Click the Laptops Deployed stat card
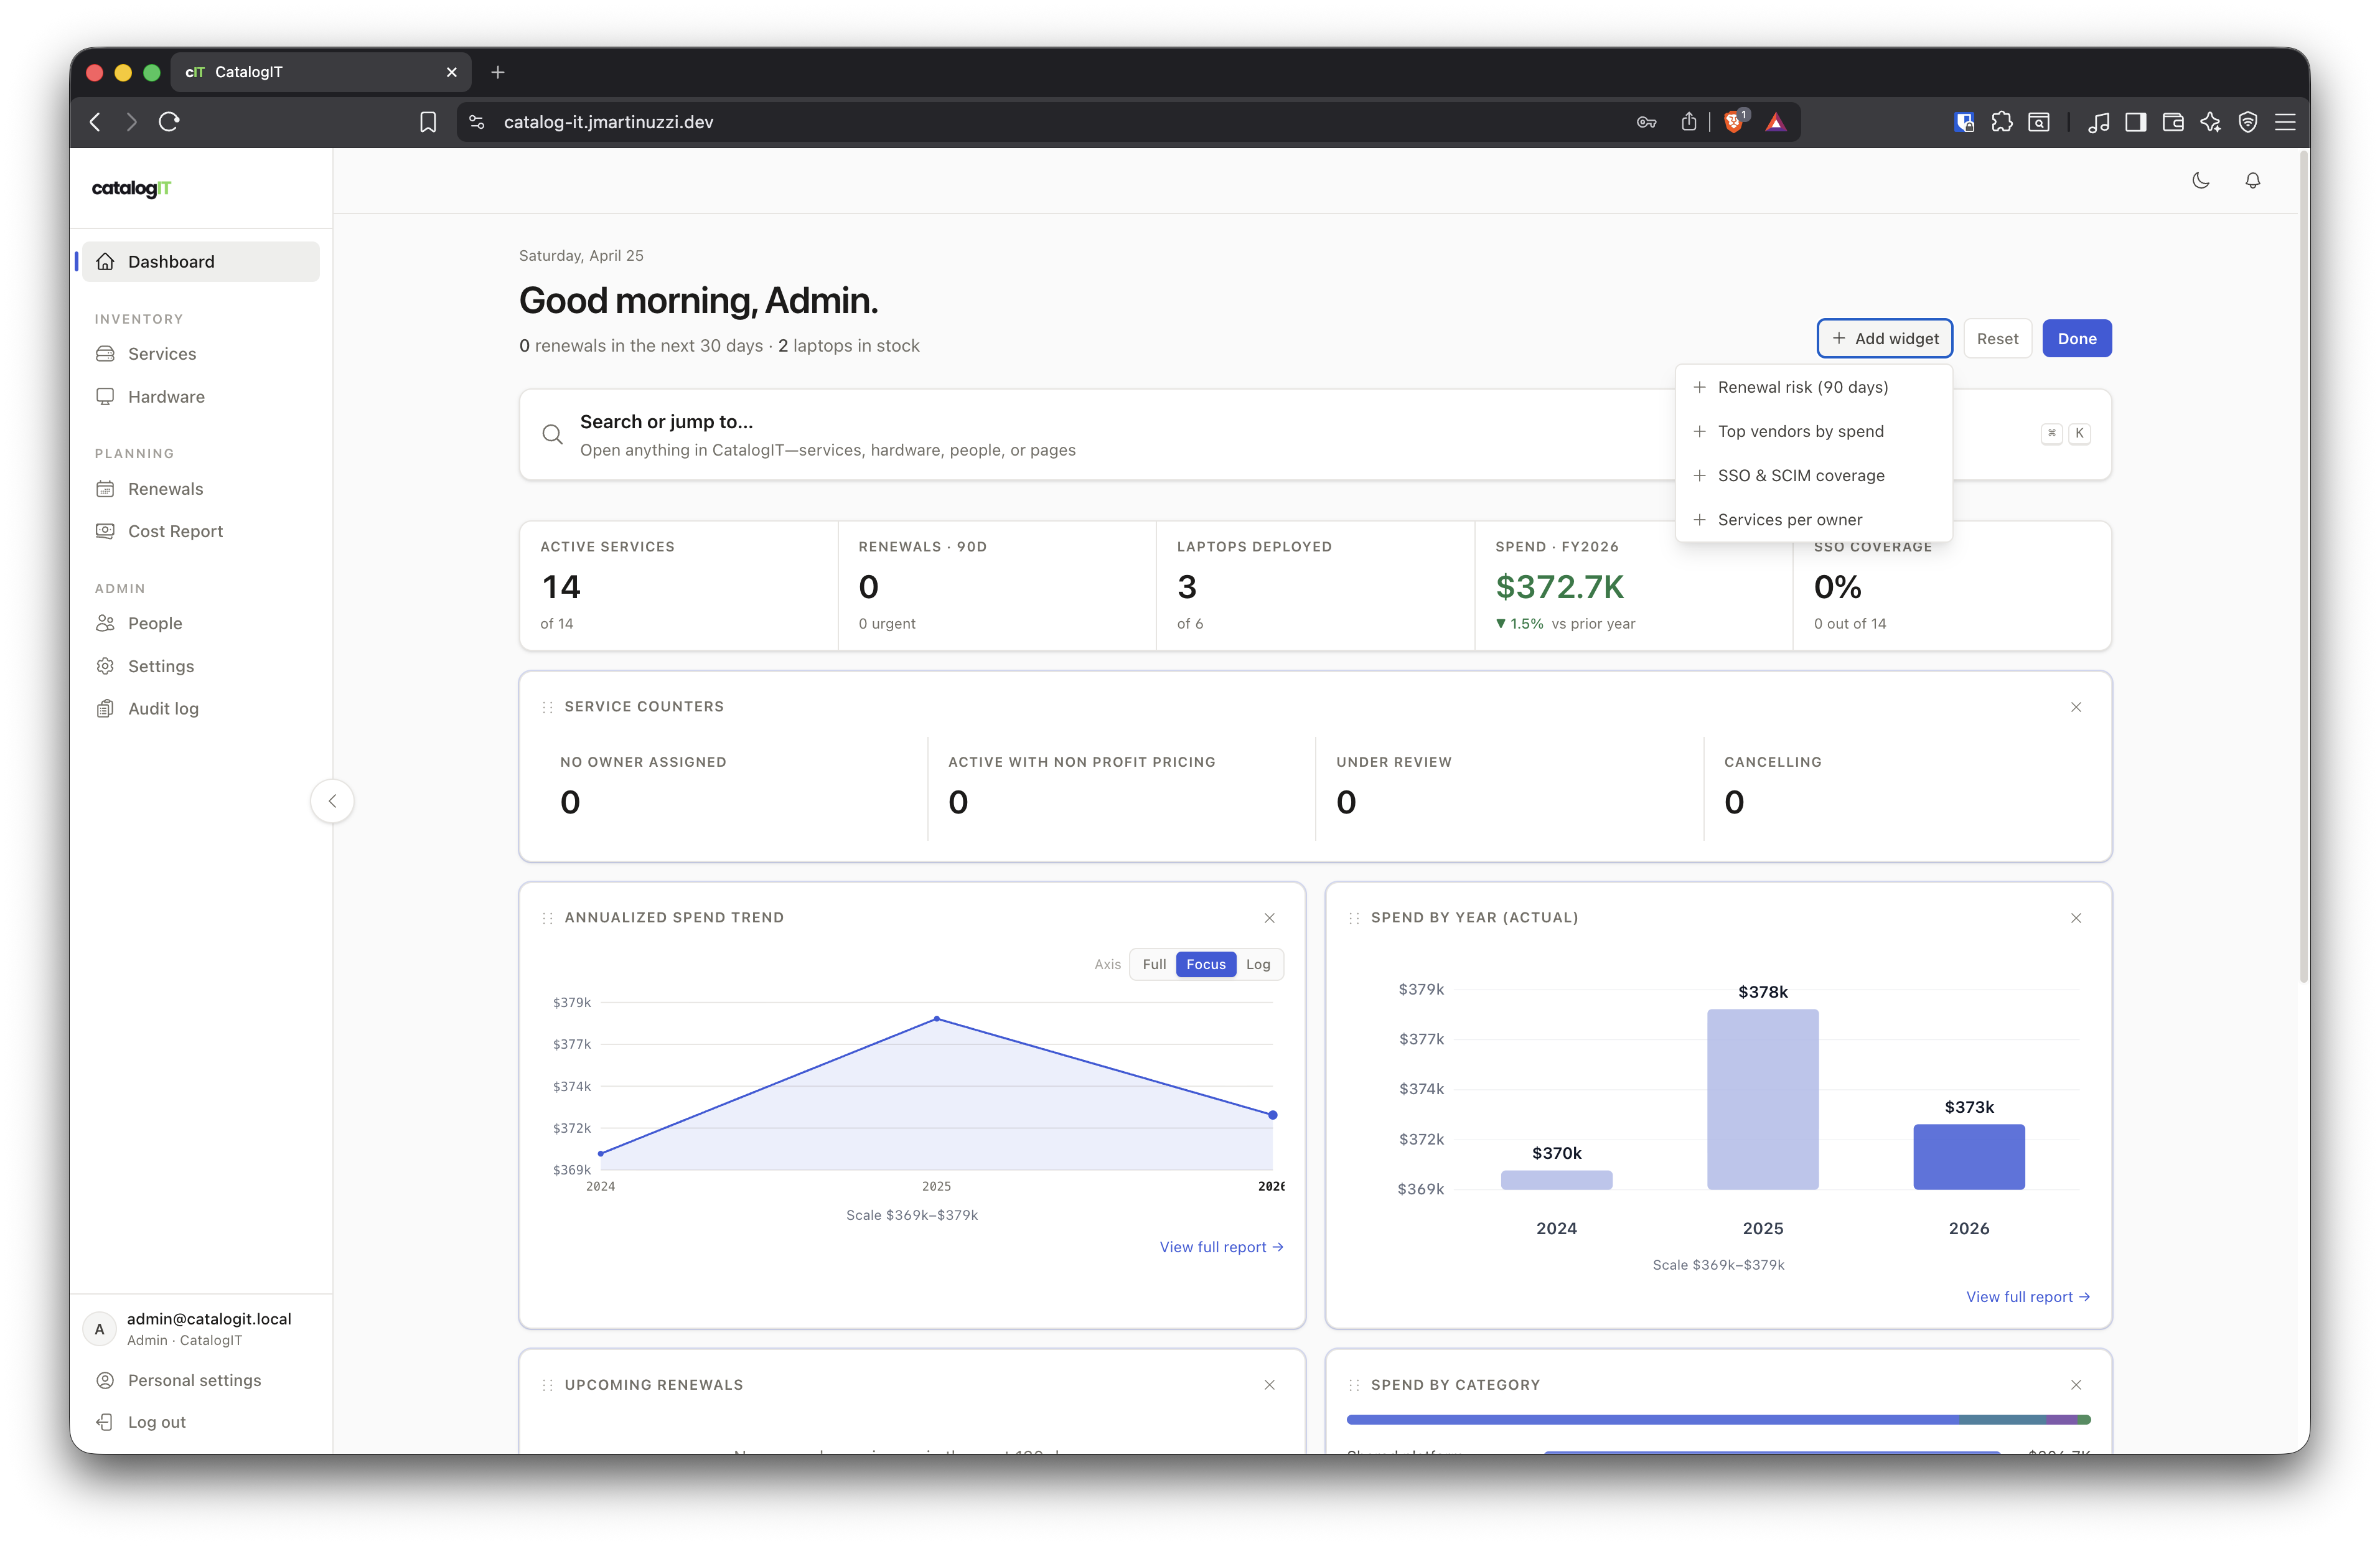Screen dimensions: 2380x1546 pyautogui.click(x=1315, y=586)
